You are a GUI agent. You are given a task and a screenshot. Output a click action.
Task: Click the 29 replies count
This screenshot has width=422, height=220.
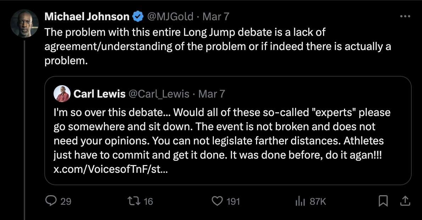tap(66, 202)
